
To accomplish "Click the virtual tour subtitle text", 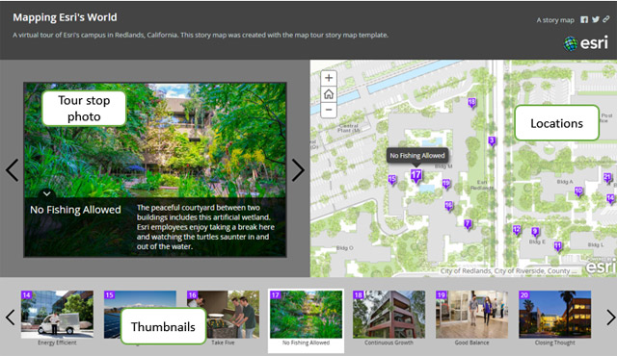I will (x=201, y=35).
